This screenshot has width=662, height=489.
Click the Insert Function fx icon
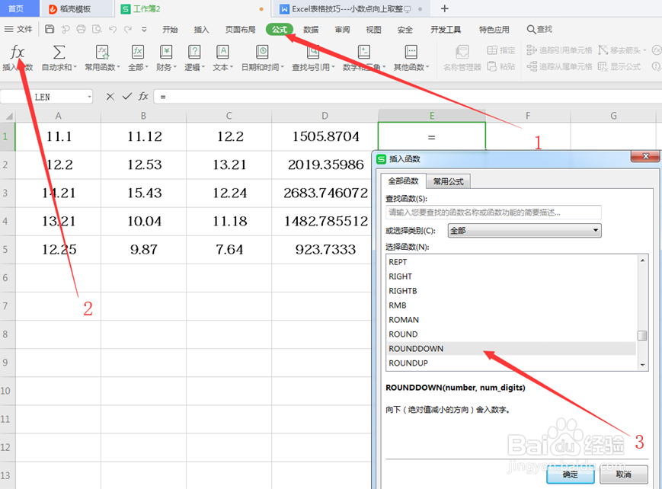click(x=18, y=53)
